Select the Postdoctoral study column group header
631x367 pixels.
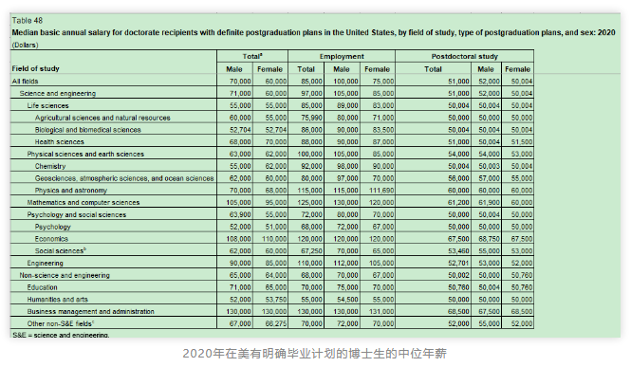click(464, 56)
